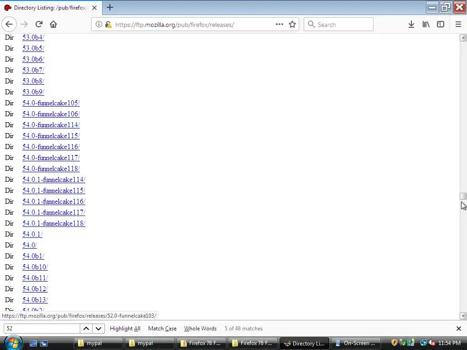This screenshot has height=350, width=467.
Task: Toggle Match Case in find bar
Action: tap(162, 329)
